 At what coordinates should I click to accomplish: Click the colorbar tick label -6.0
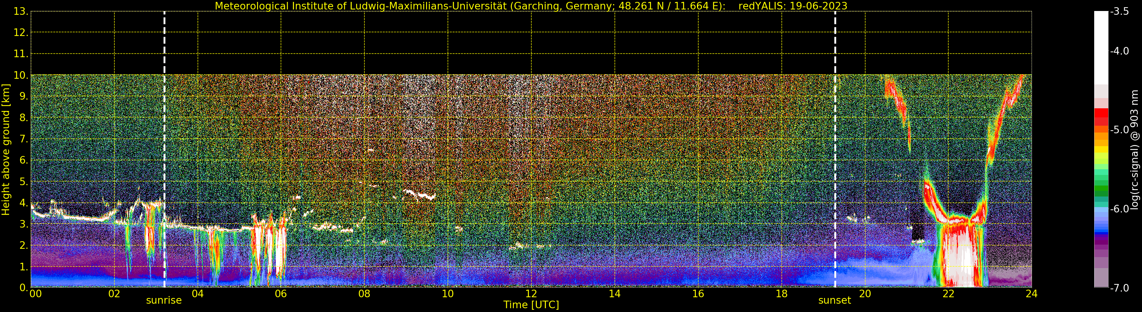(1120, 209)
